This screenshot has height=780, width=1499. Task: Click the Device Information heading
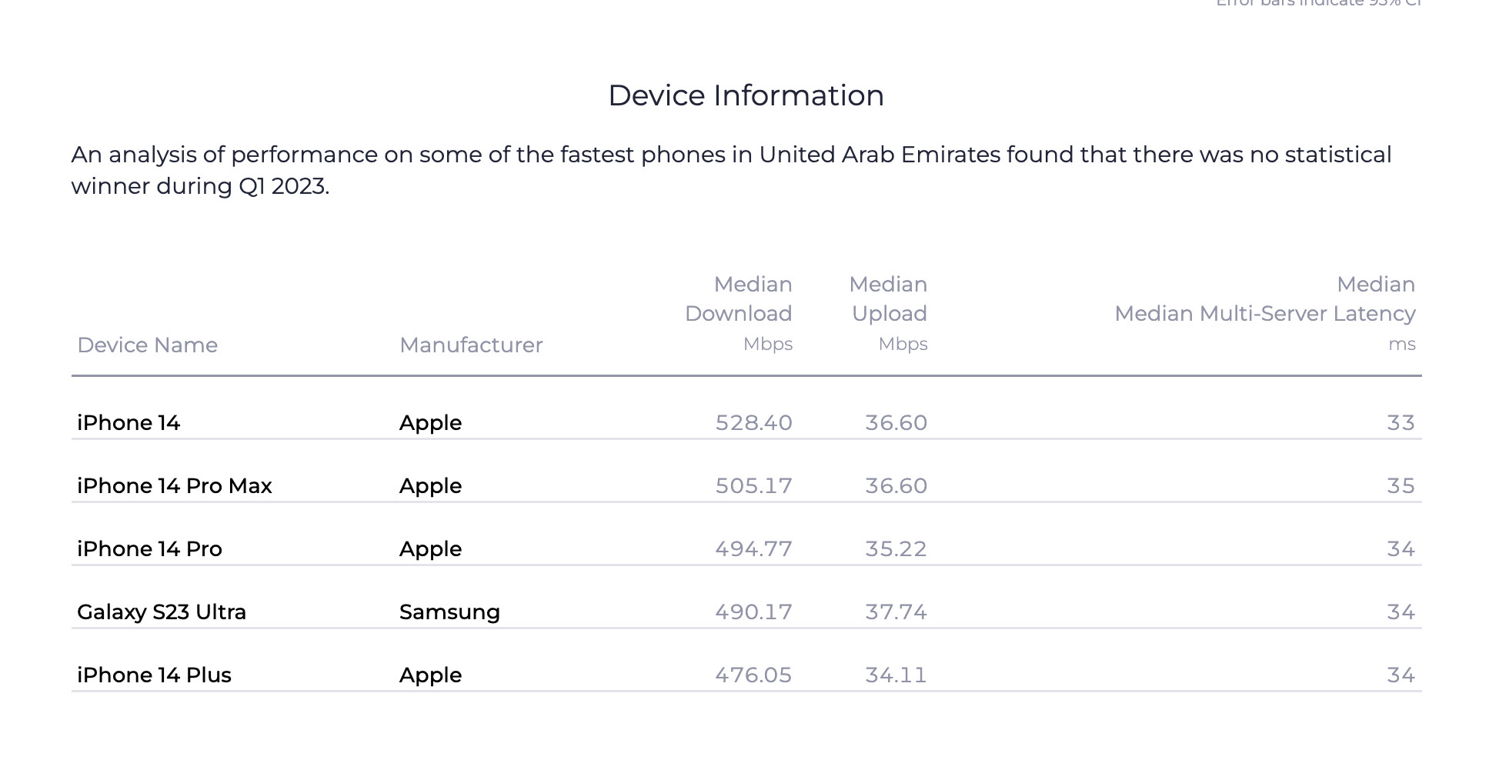coord(746,95)
